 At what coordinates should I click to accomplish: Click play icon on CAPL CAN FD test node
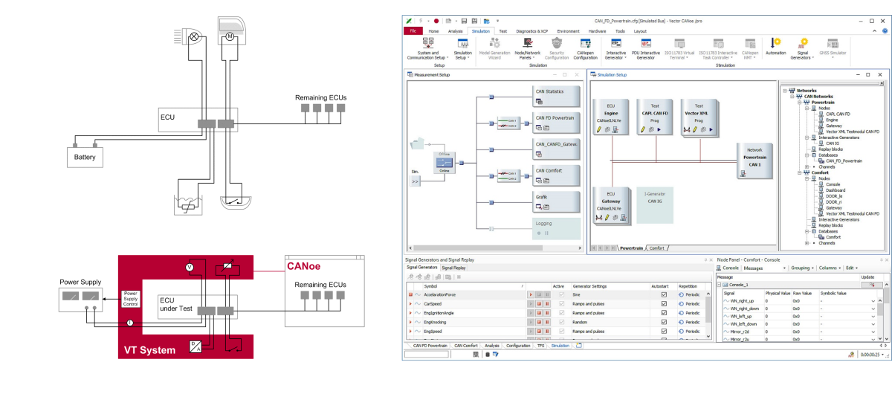click(x=659, y=129)
